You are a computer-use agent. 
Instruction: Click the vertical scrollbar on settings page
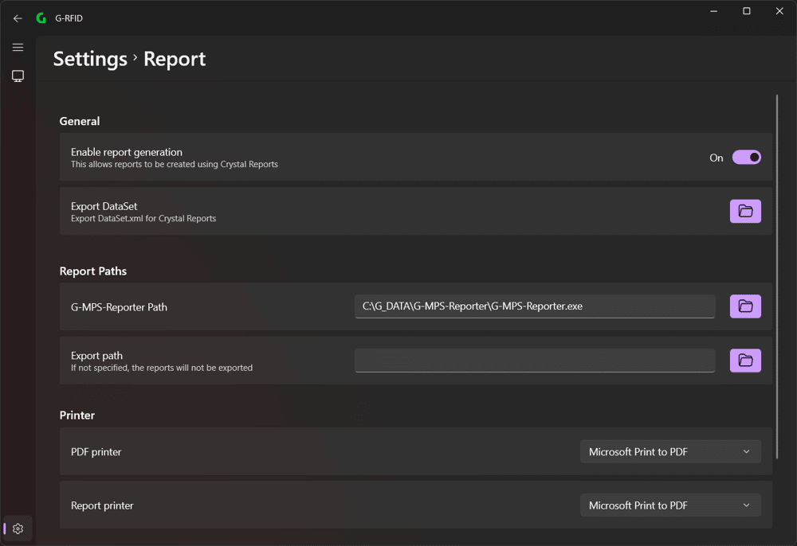coord(776,276)
